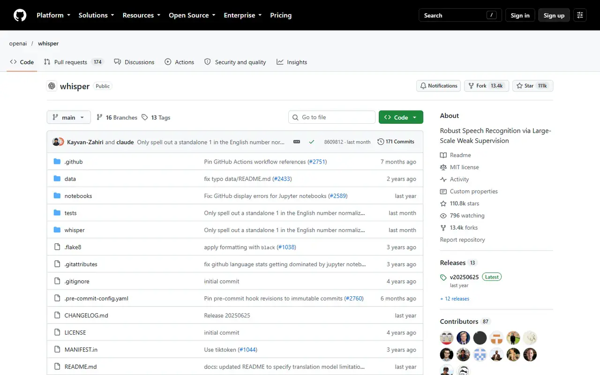Click the Sign in button

(x=520, y=15)
